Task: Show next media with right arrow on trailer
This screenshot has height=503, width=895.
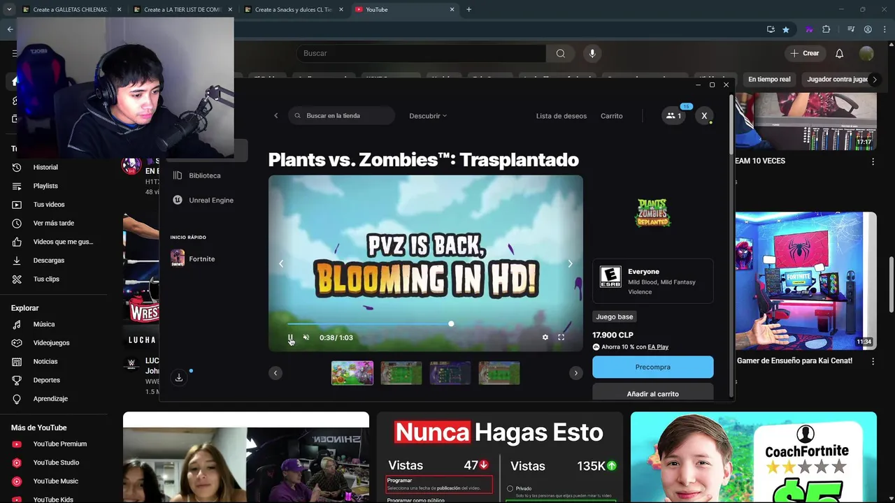Action: point(570,263)
